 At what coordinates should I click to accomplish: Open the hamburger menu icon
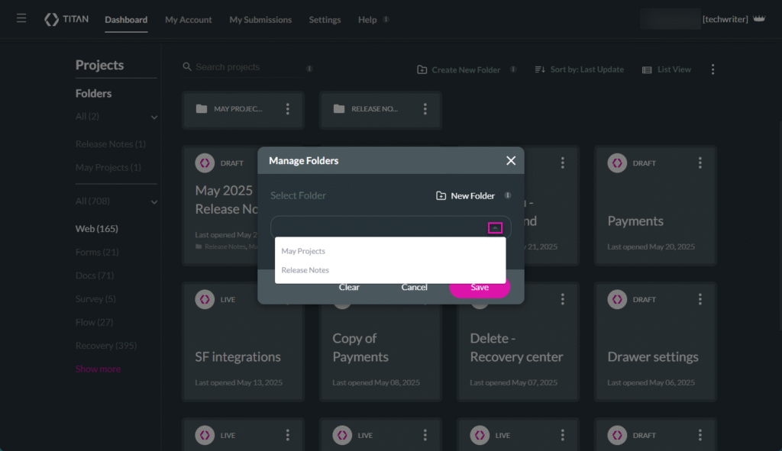pyautogui.click(x=21, y=18)
